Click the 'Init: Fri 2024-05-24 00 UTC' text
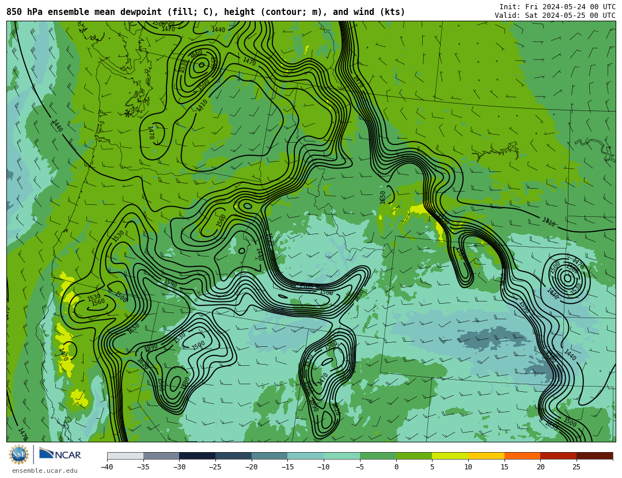Image resolution: width=622 pixels, height=478 pixels. coord(557,6)
